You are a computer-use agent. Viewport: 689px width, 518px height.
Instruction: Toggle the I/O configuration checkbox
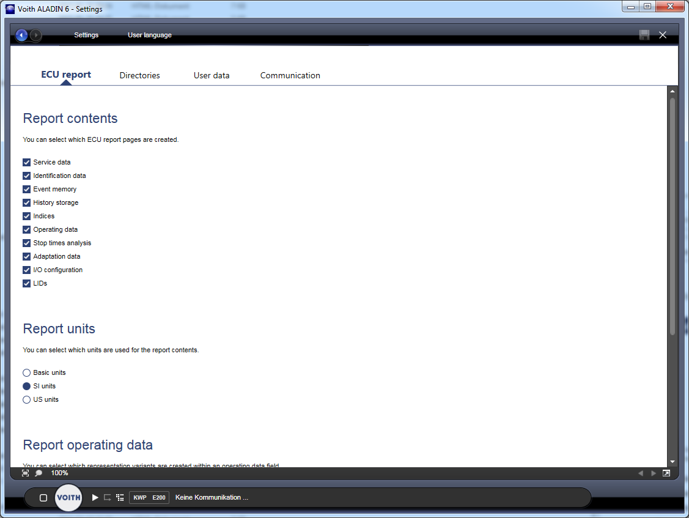[x=27, y=270]
